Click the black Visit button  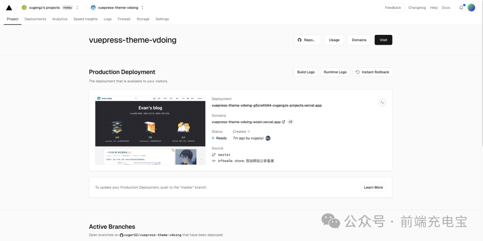pos(384,40)
